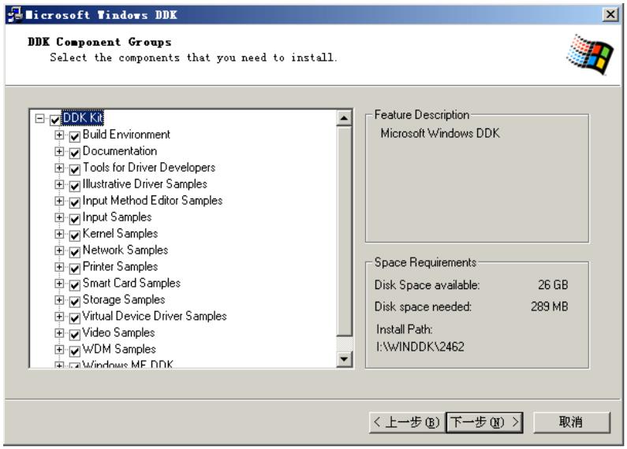Click the install path I:\WINDDK\2462
Screen dimensions: 627x449
pyautogui.click(x=420, y=347)
